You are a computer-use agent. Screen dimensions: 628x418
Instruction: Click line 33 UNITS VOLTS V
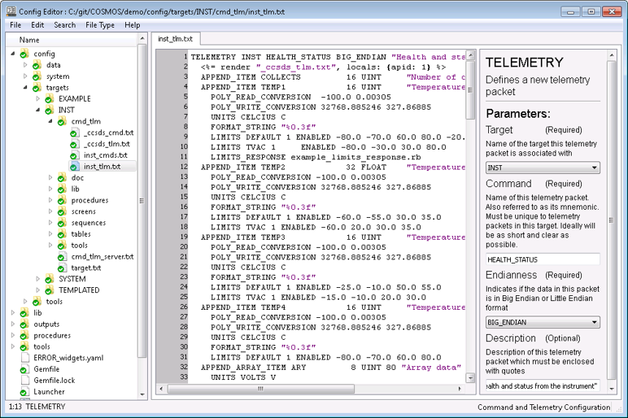(243, 377)
